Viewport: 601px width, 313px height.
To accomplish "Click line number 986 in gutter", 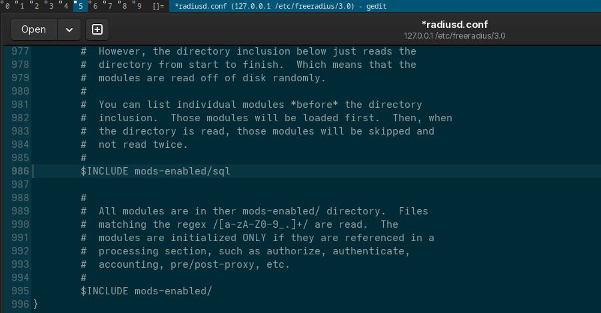I will 20,171.
